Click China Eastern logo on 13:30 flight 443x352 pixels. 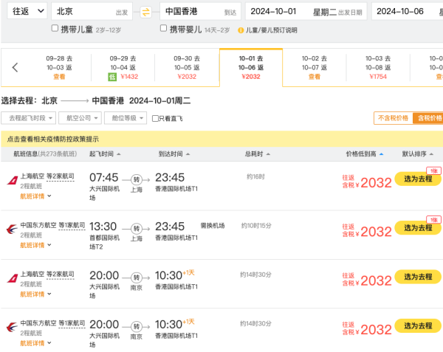pyautogui.click(x=12, y=230)
